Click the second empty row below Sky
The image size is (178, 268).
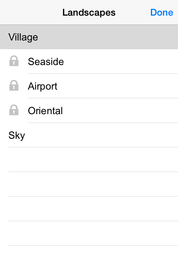click(x=89, y=184)
